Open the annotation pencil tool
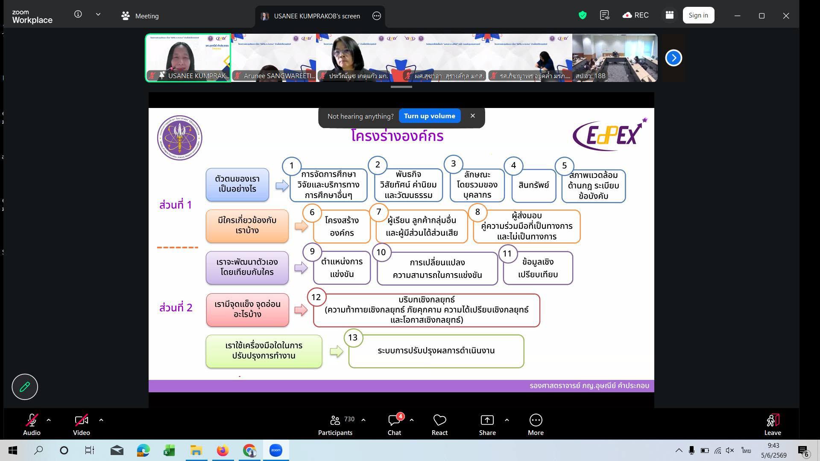Image resolution: width=820 pixels, height=461 pixels. [25, 387]
